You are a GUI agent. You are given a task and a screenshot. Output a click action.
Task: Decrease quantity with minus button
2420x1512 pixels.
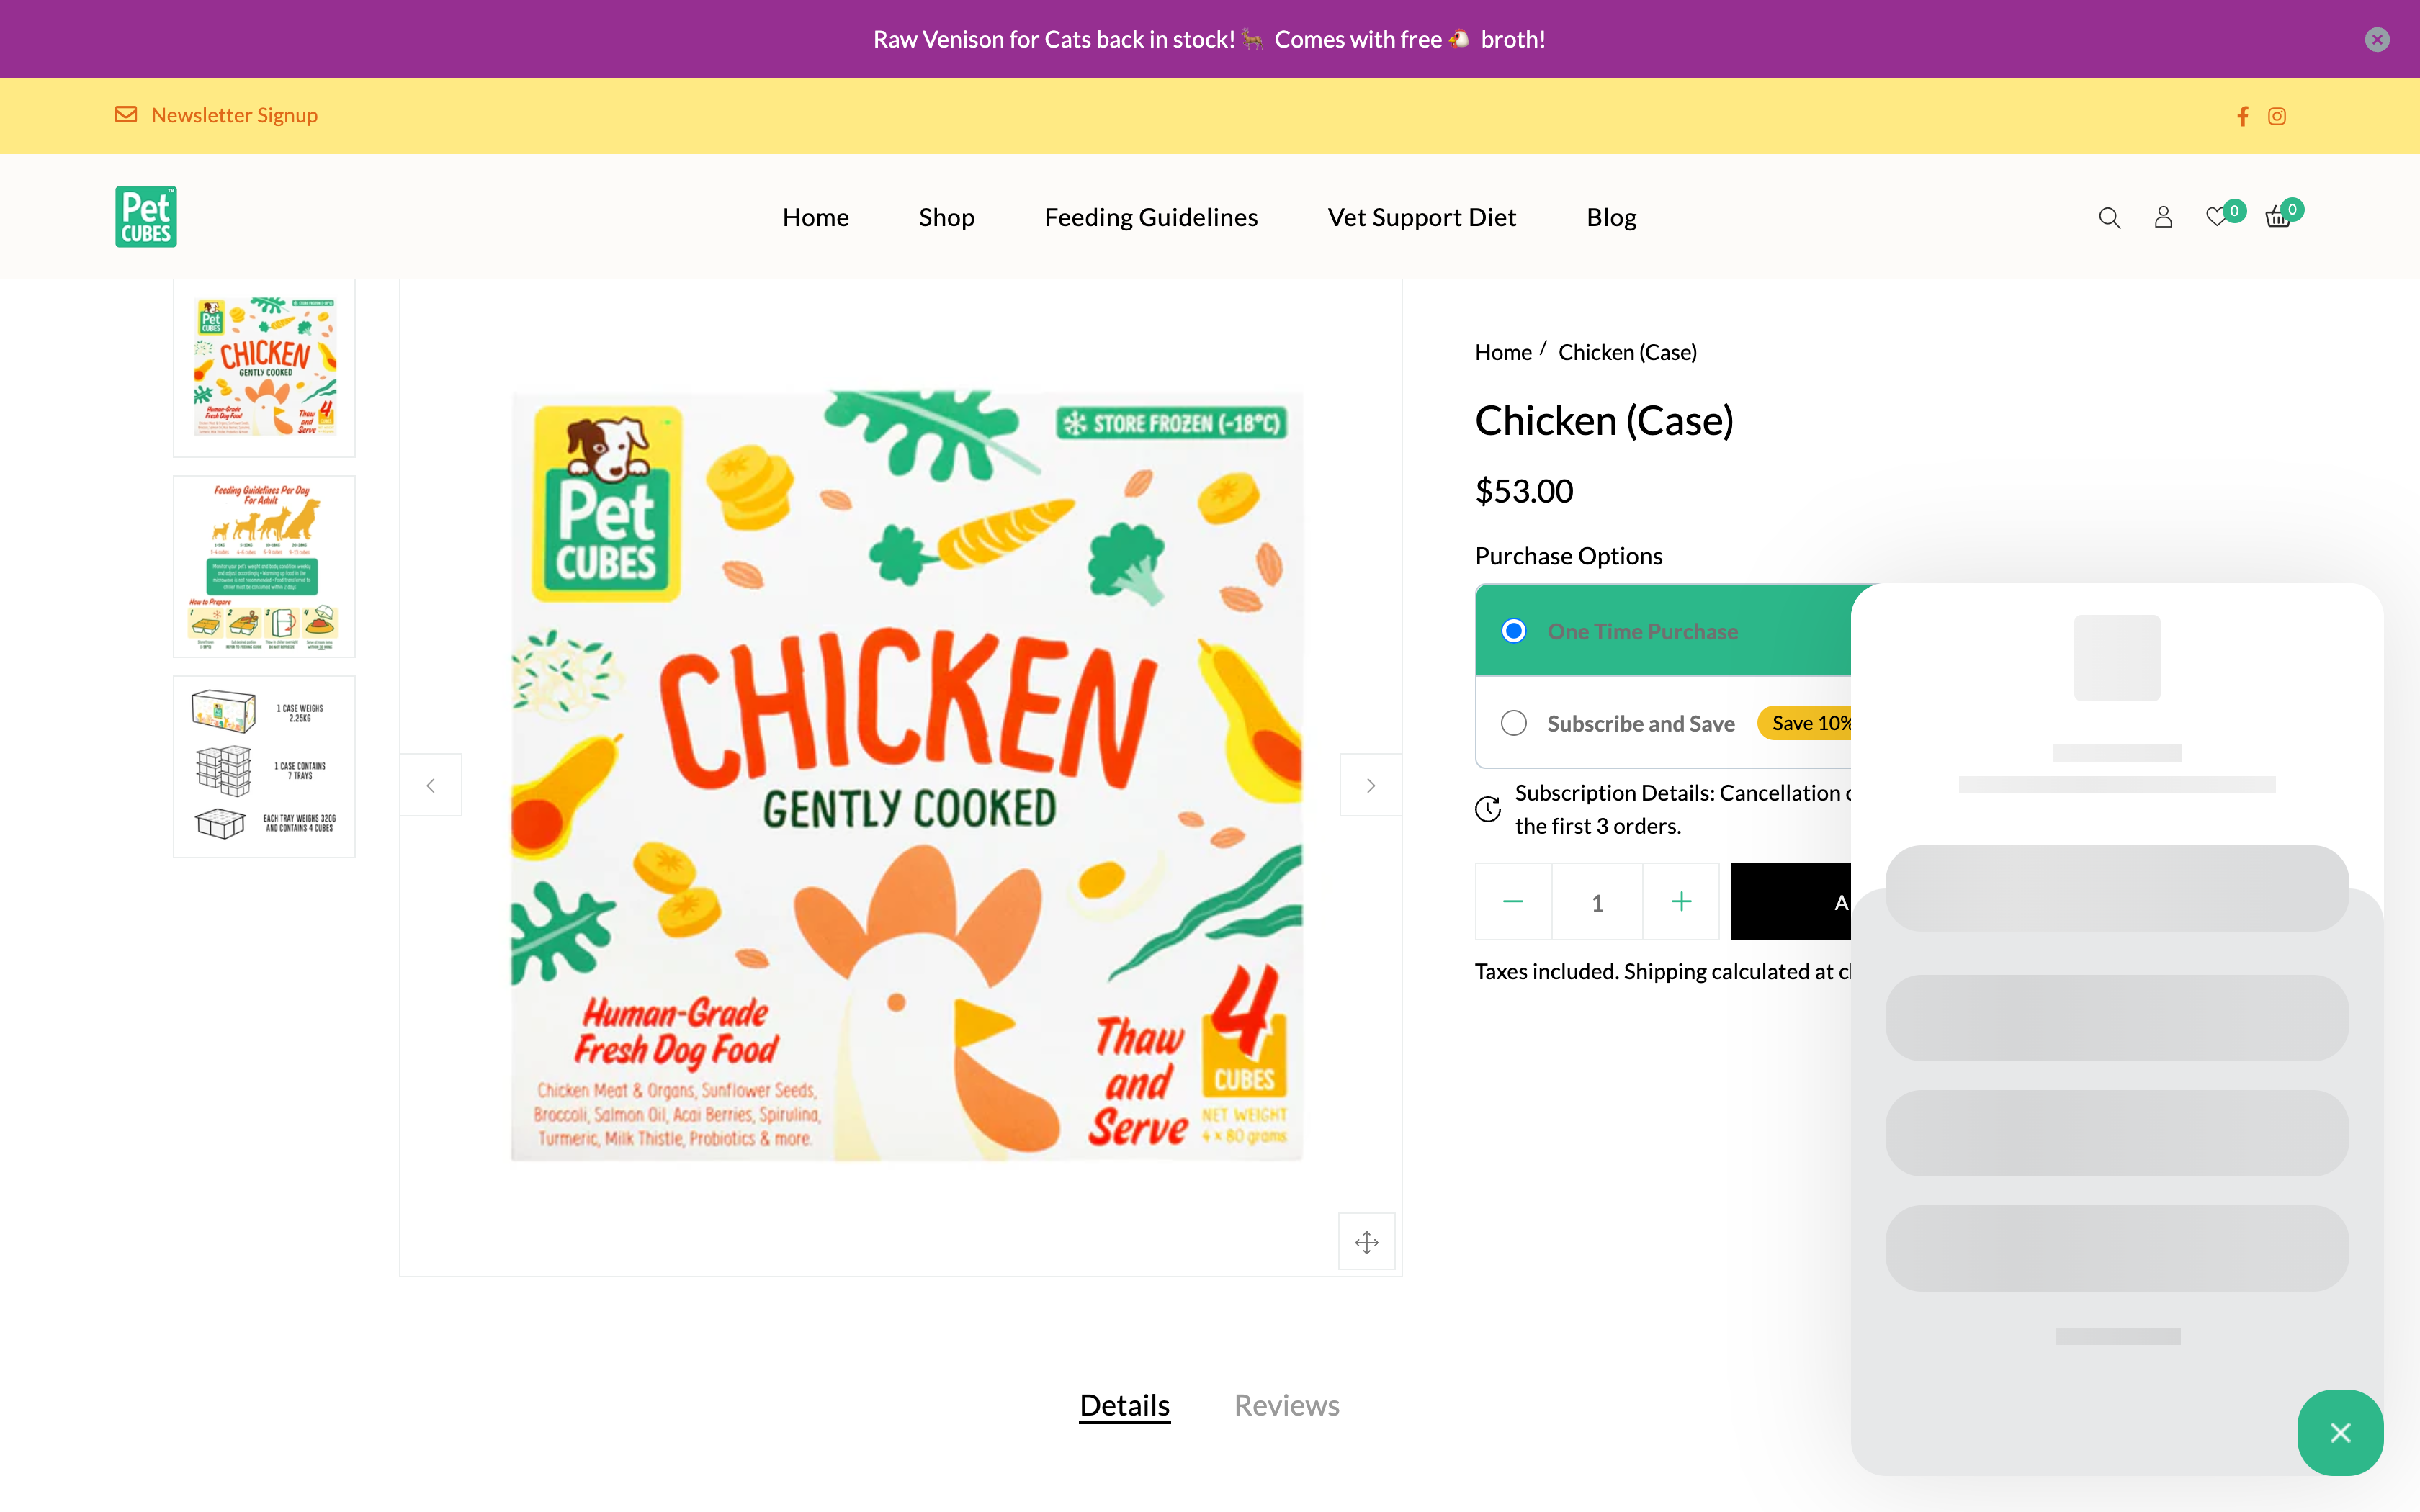pyautogui.click(x=1513, y=902)
